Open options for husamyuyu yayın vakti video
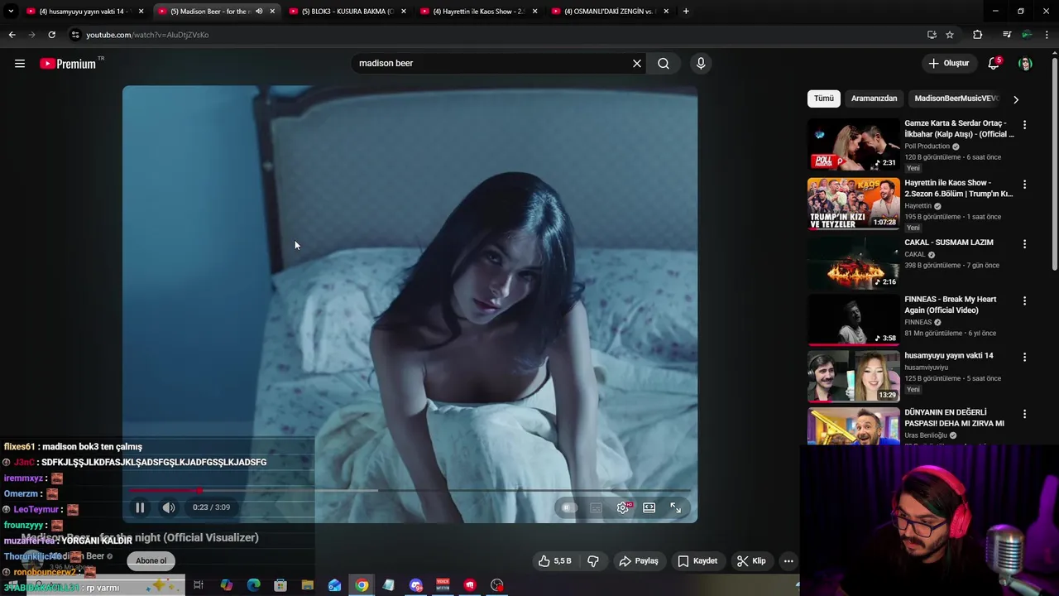The width and height of the screenshot is (1059, 596). (1024, 358)
